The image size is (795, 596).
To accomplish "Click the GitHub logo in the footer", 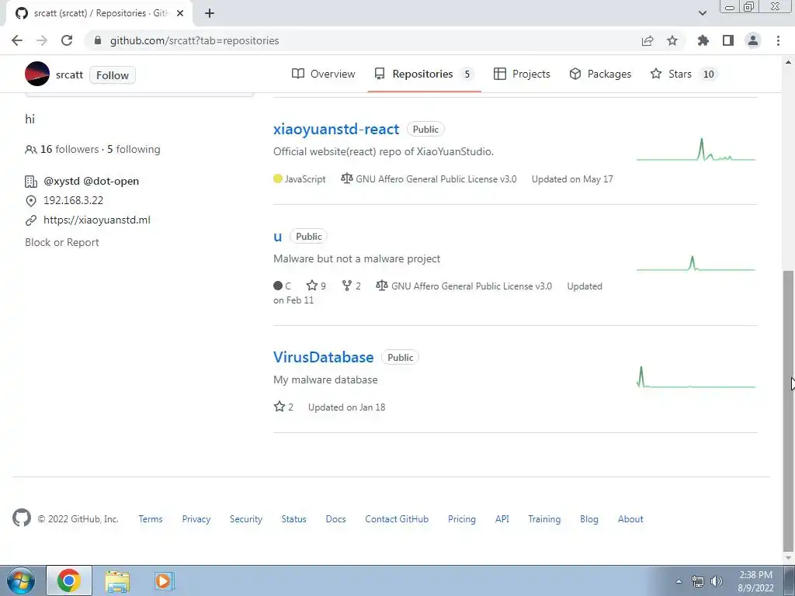I will 21,518.
